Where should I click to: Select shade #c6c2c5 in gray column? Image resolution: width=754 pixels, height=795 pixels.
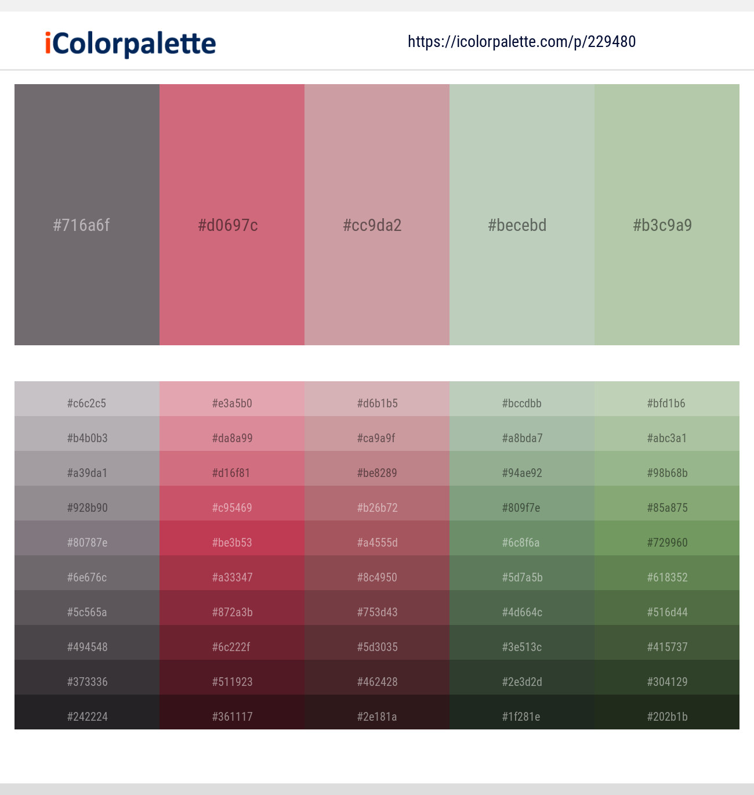[x=87, y=399]
